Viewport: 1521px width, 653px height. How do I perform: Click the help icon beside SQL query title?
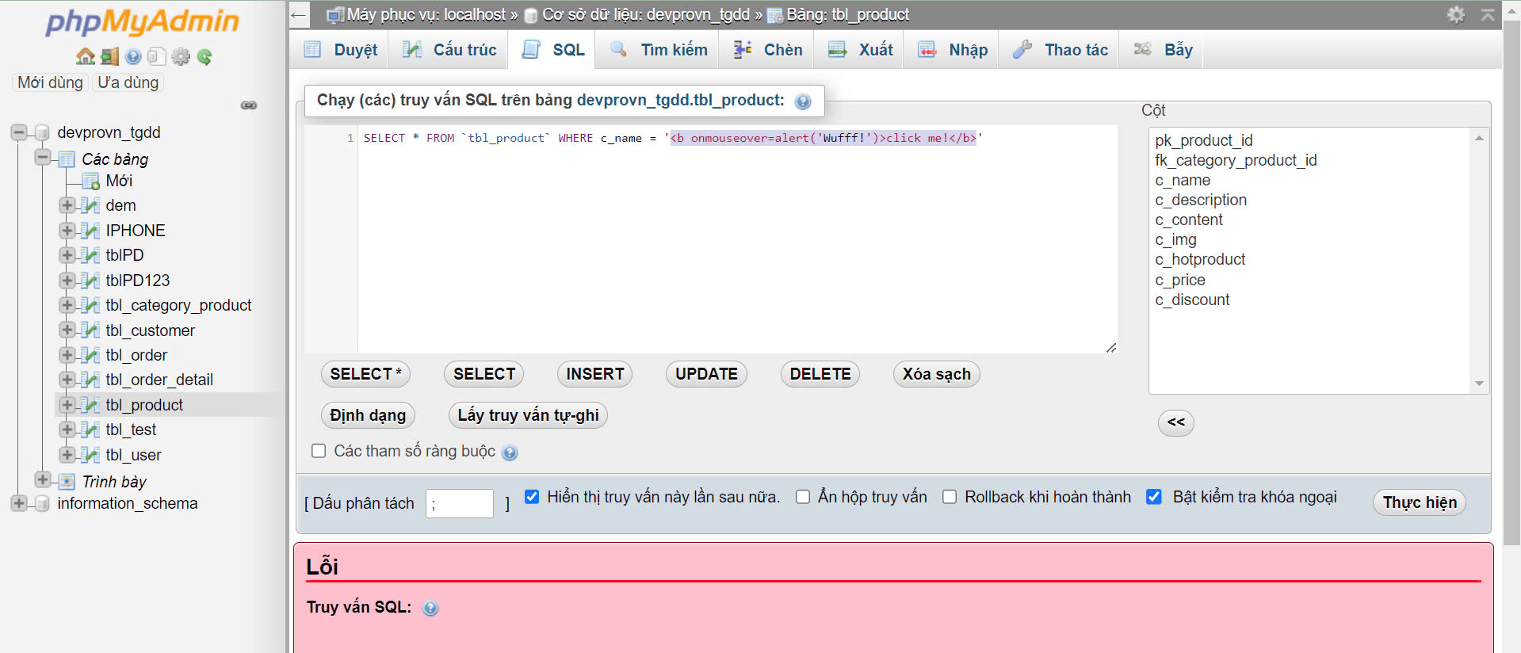tap(803, 101)
